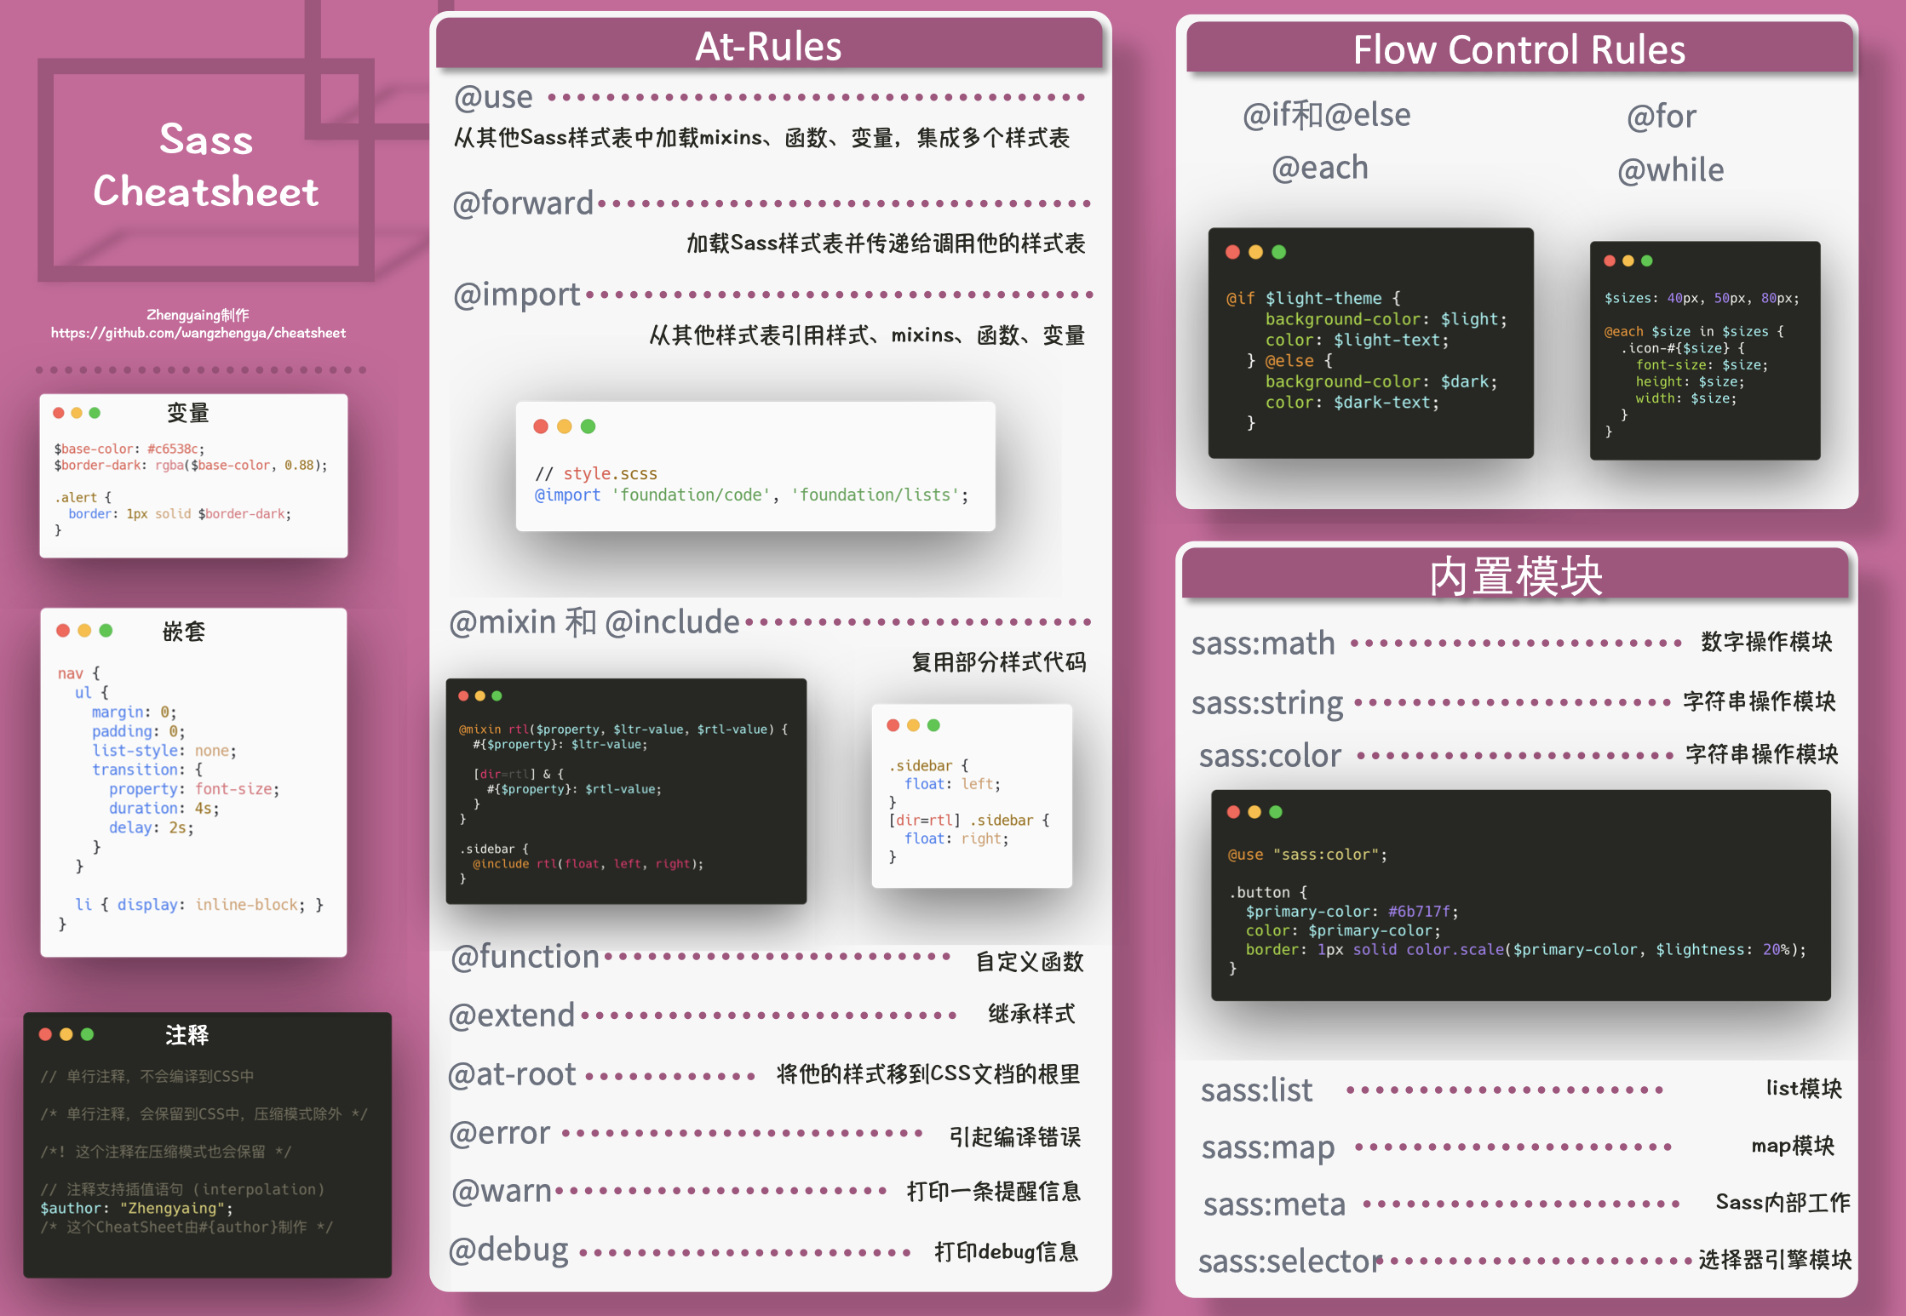
Task: Click the 变量 card title
Action: tap(187, 413)
